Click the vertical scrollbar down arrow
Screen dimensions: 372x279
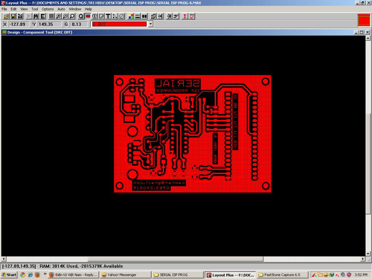pos(368,254)
